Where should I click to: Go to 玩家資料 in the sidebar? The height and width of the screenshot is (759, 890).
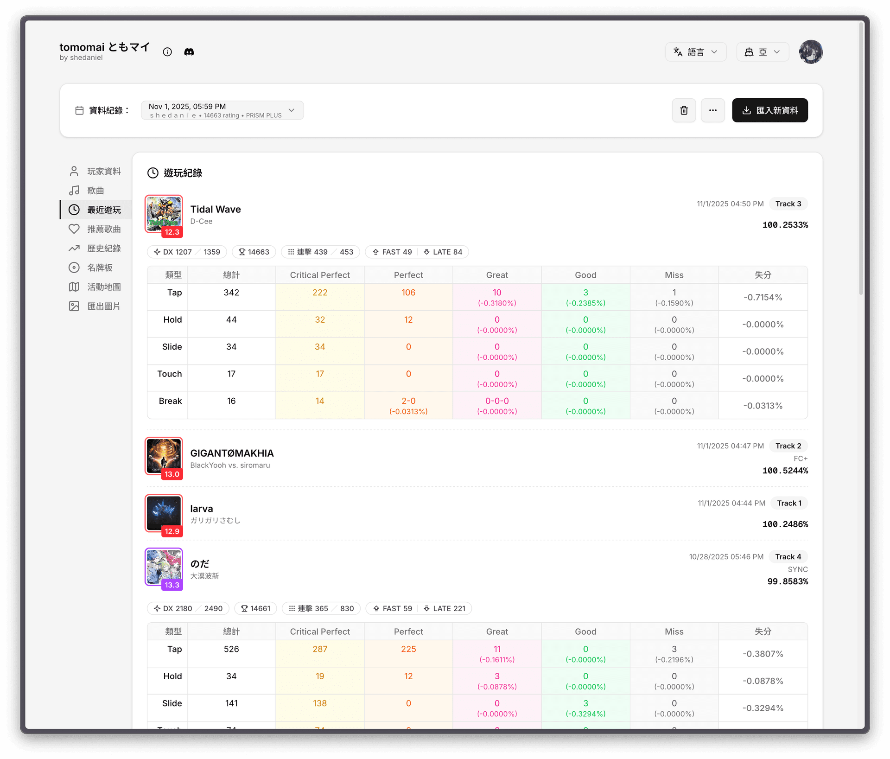click(x=104, y=172)
